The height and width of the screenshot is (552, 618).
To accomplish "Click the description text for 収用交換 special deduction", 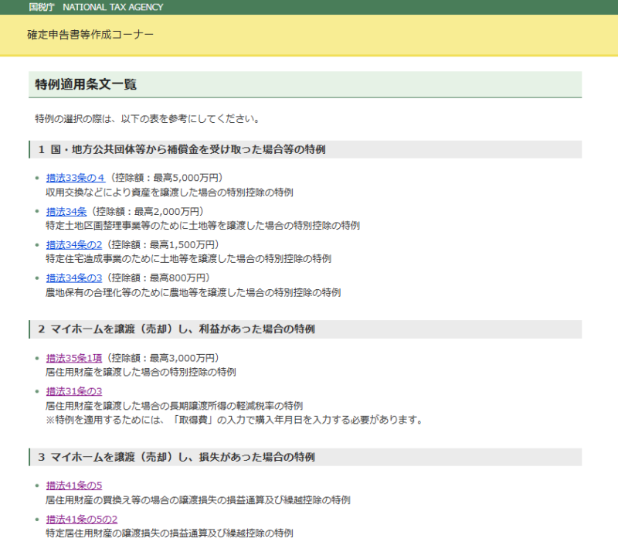I will tap(170, 193).
